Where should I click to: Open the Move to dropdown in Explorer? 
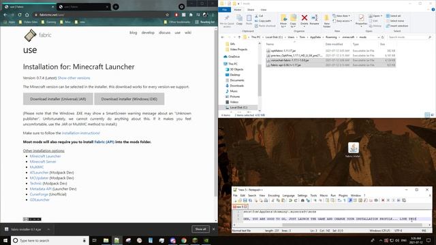pos(283,21)
